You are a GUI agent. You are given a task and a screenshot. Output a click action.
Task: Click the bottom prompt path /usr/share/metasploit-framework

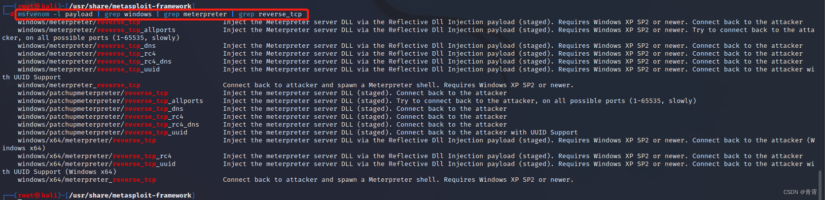130,196
